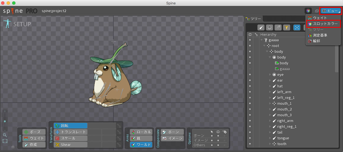Image resolution: width=343 pixels, height=152 pixels.
Task: Click the key icon next to トランスレート fields
Action: 119,132
